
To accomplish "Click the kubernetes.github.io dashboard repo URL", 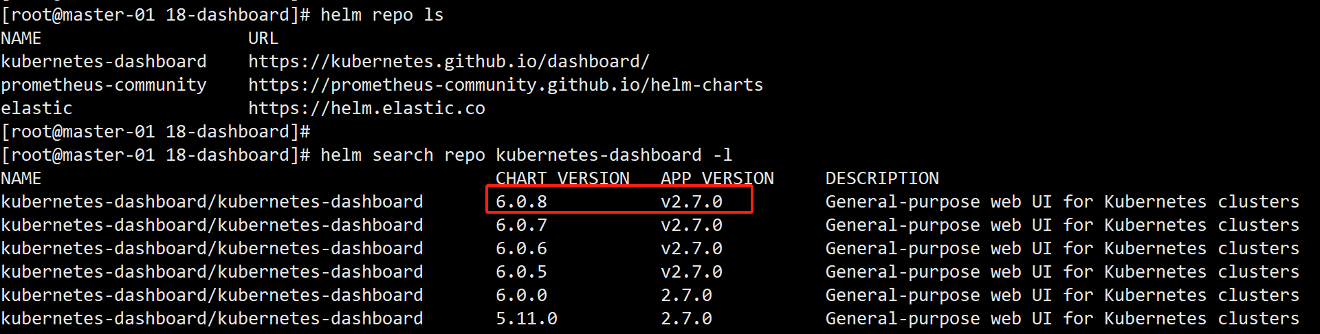I will coord(448,62).
